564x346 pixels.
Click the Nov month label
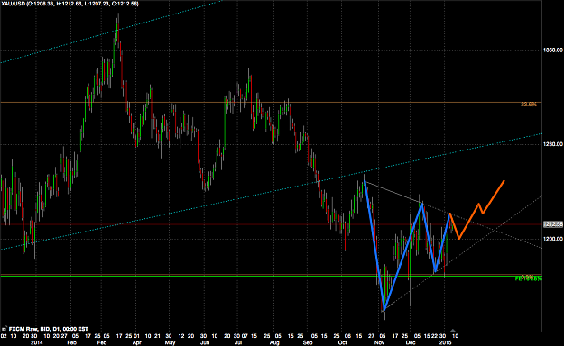[379, 342]
